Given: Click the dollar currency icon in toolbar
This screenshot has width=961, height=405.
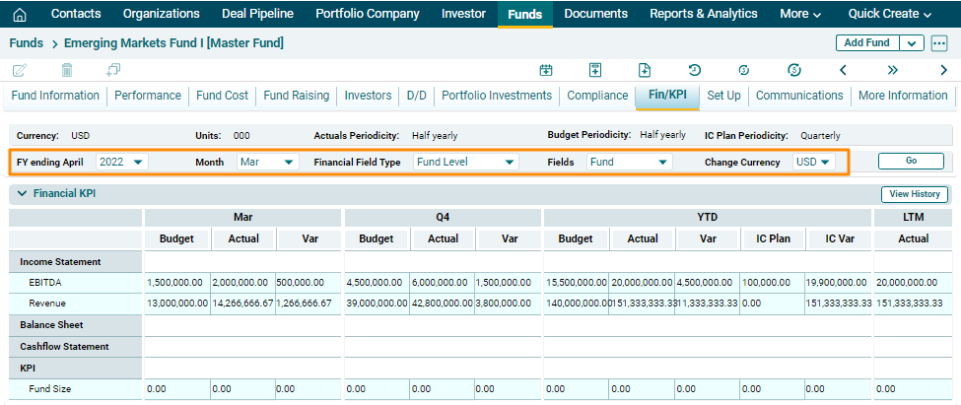Looking at the screenshot, I should pyautogui.click(x=794, y=70).
